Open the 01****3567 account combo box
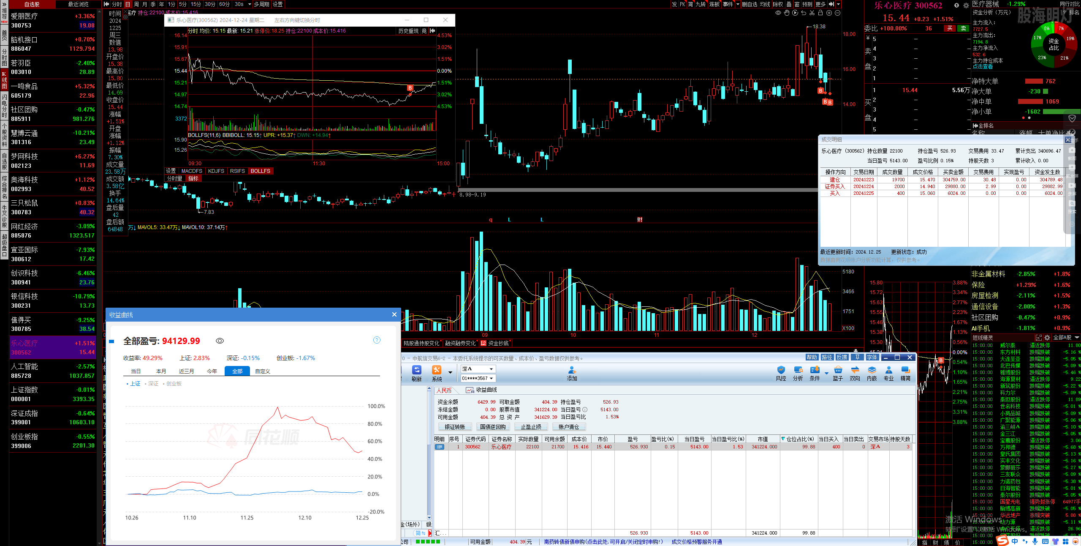 [x=478, y=378]
